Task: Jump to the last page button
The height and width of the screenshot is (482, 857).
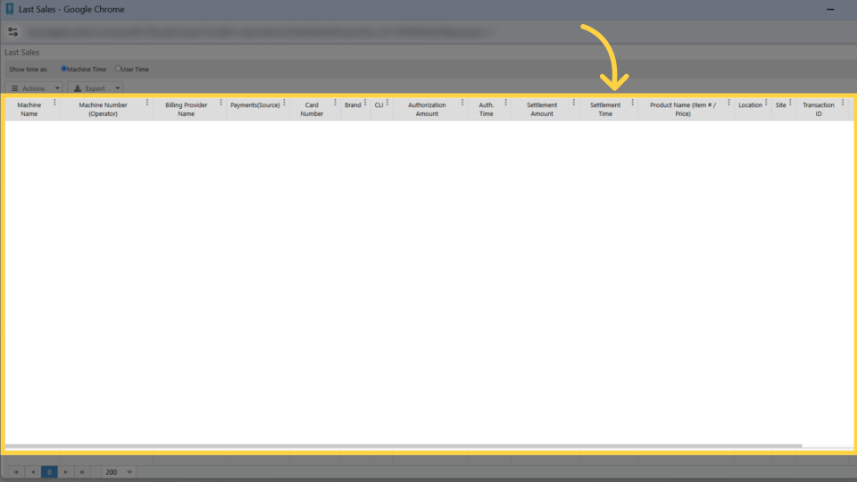Action: pos(82,471)
